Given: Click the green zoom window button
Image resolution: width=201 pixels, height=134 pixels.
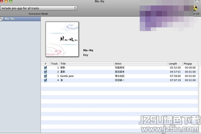Looking at the screenshot, I should tap(11, 1).
